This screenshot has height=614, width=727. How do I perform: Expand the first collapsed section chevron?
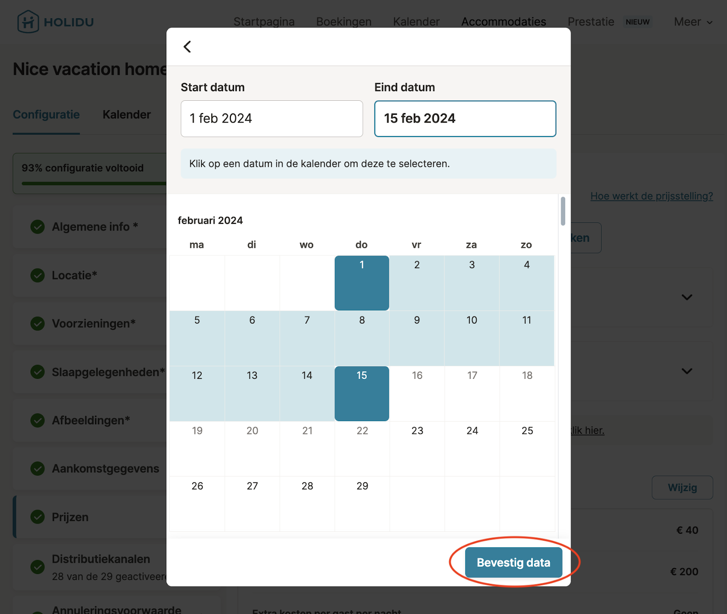point(687,297)
